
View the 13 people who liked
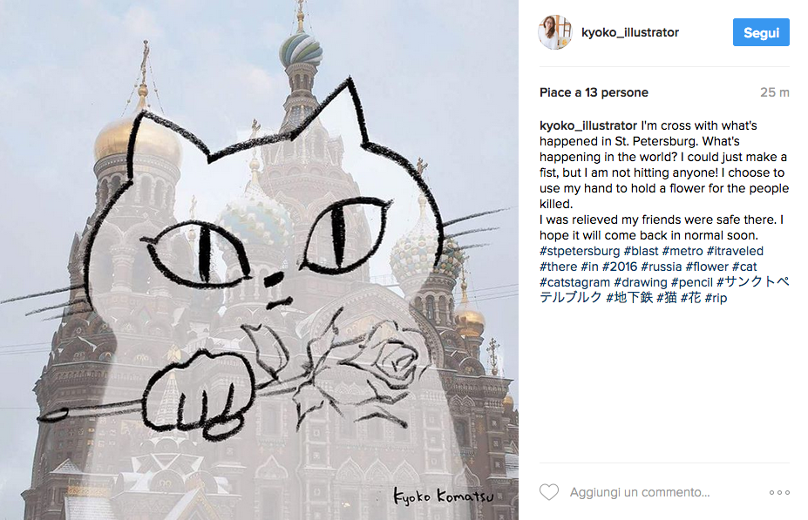594,92
